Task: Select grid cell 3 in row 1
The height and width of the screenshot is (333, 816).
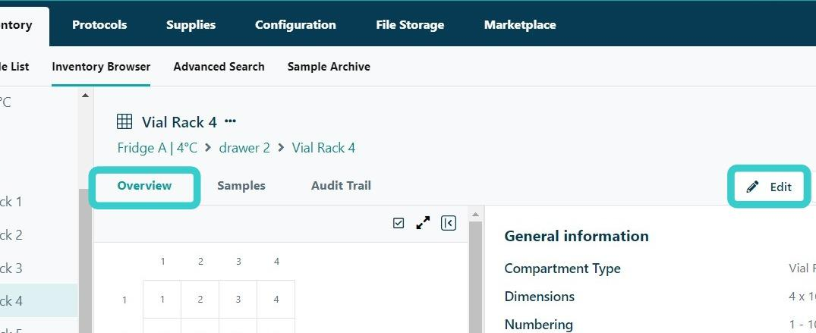Action: [x=238, y=299]
